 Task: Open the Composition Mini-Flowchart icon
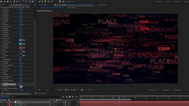click(x=63, y=97)
